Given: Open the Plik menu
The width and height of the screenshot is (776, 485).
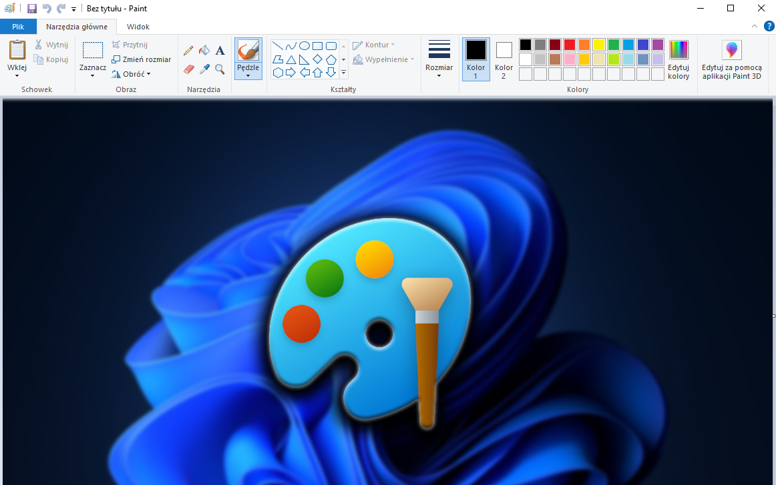Looking at the screenshot, I should coord(18,26).
